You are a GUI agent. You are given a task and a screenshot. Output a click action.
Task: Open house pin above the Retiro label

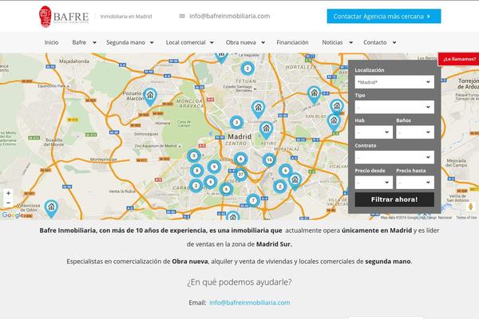pos(267,130)
